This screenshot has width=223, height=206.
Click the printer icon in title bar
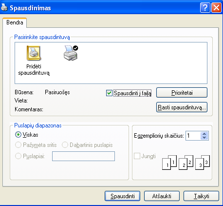(4, 7)
